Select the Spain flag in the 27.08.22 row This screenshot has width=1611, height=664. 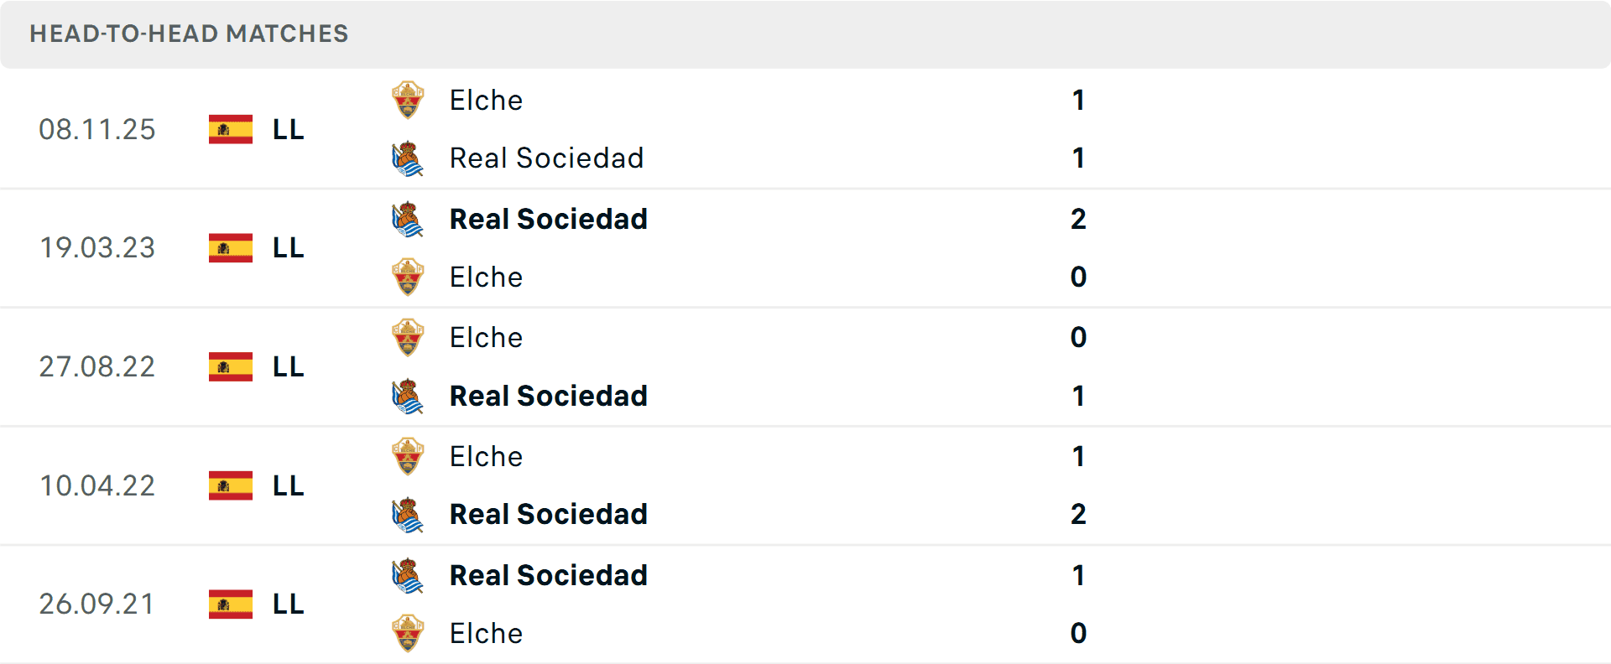pos(230,366)
